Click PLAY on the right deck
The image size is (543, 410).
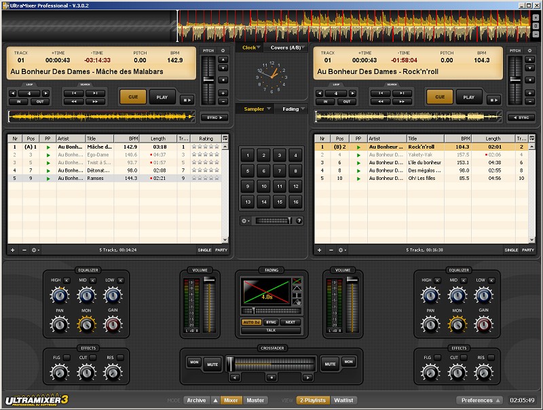pyautogui.click(x=469, y=97)
